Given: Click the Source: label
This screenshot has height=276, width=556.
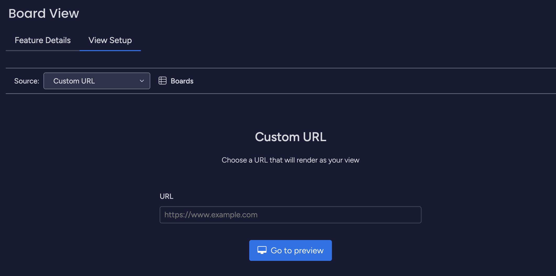Looking at the screenshot, I should pyautogui.click(x=26, y=81).
